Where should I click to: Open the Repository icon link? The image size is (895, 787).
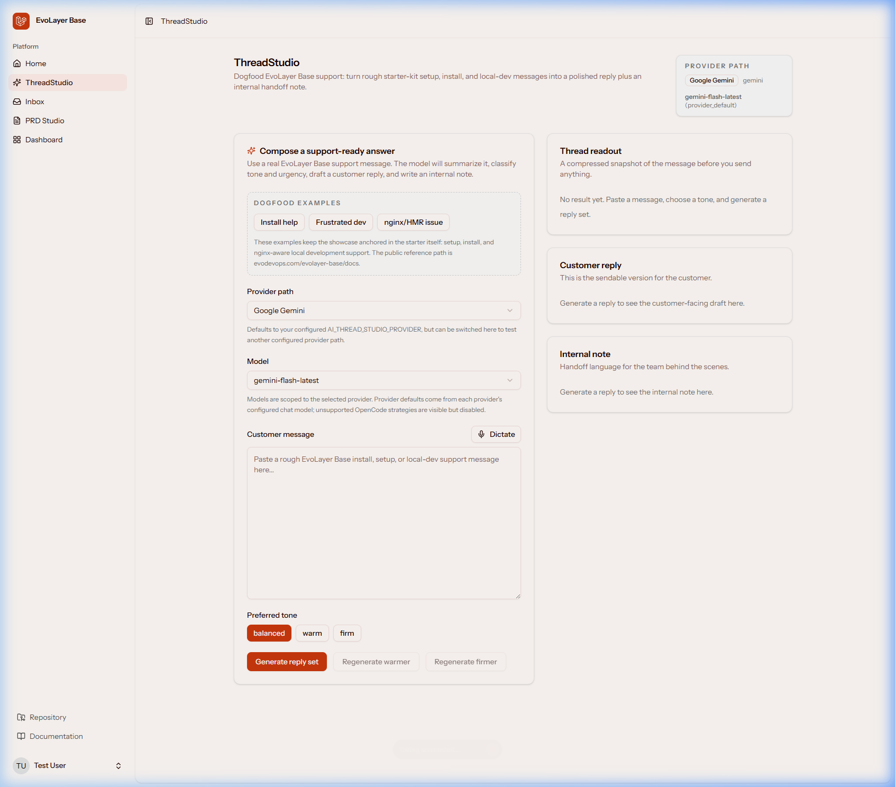pos(21,717)
